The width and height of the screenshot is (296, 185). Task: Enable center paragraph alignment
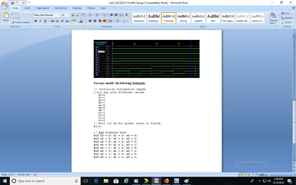95,21
